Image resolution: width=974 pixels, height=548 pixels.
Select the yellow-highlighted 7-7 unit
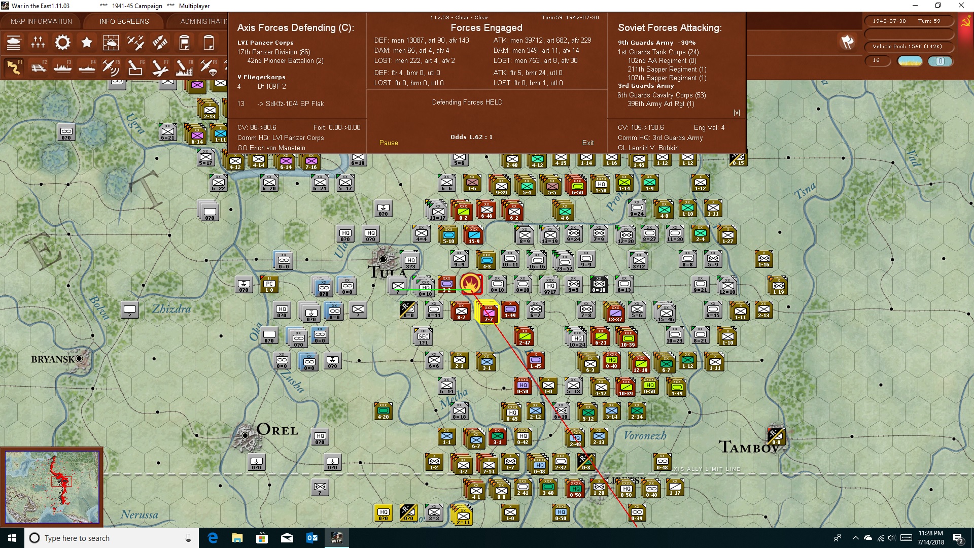coord(489,312)
